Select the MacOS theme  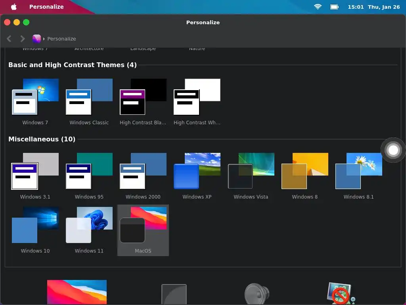[x=143, y=230]
